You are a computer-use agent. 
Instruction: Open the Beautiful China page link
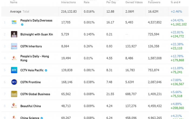tap(31, 106)
